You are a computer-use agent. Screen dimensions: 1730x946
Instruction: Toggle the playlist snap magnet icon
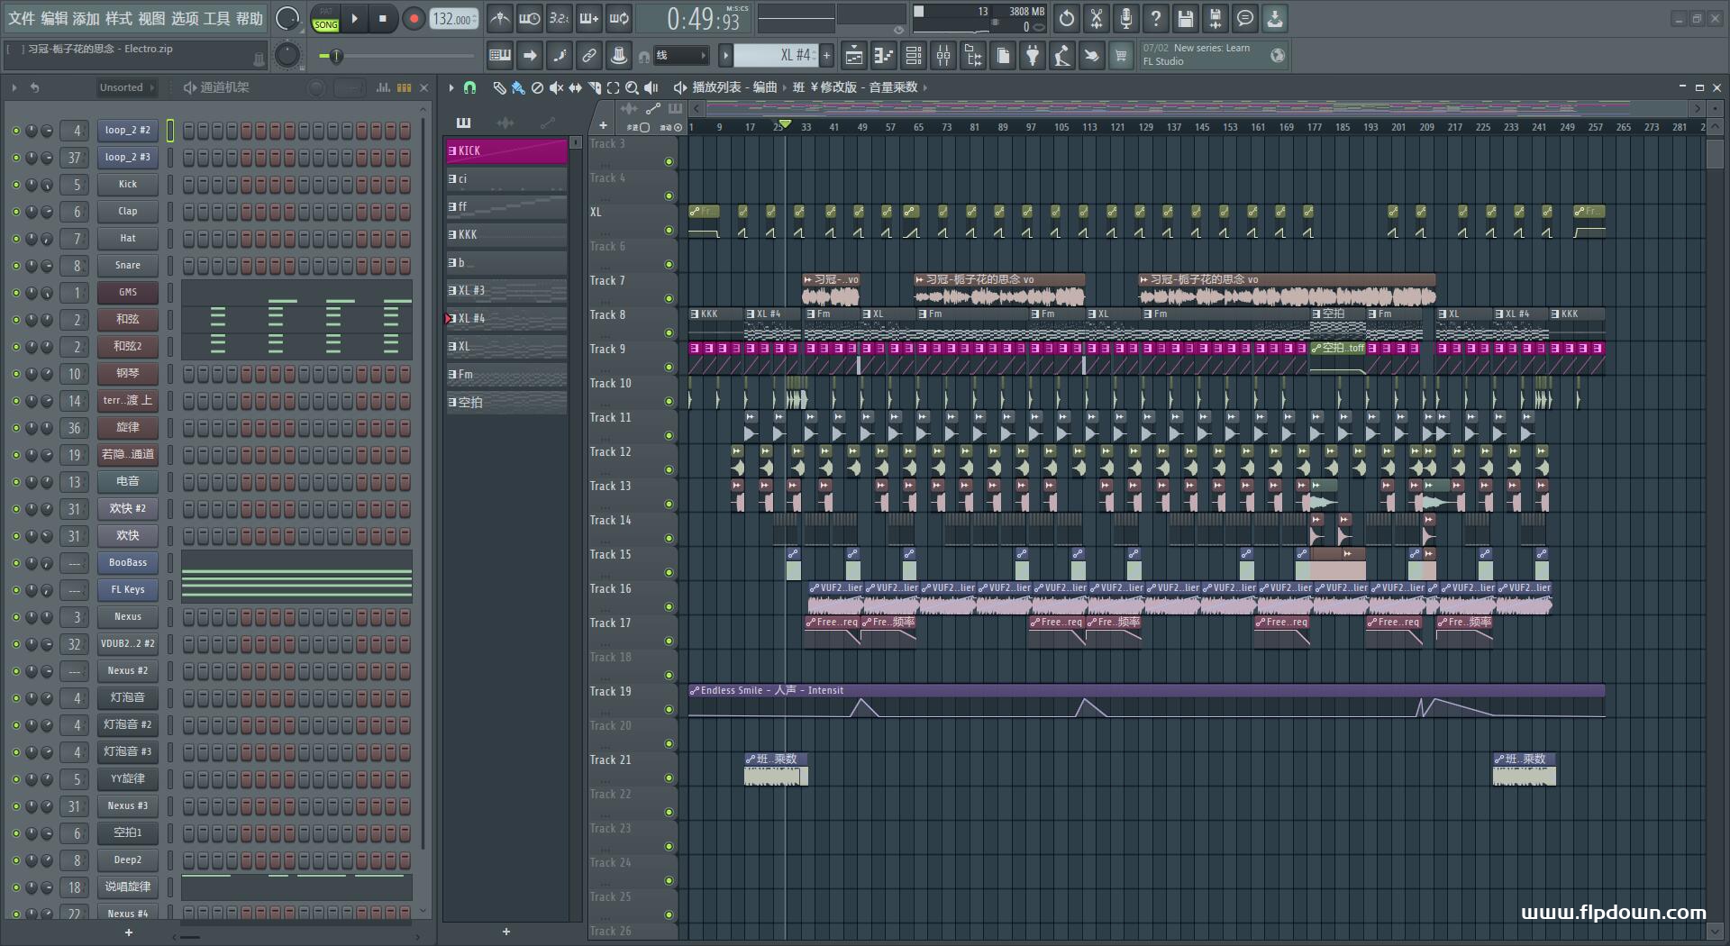click(x=469, y=87)
